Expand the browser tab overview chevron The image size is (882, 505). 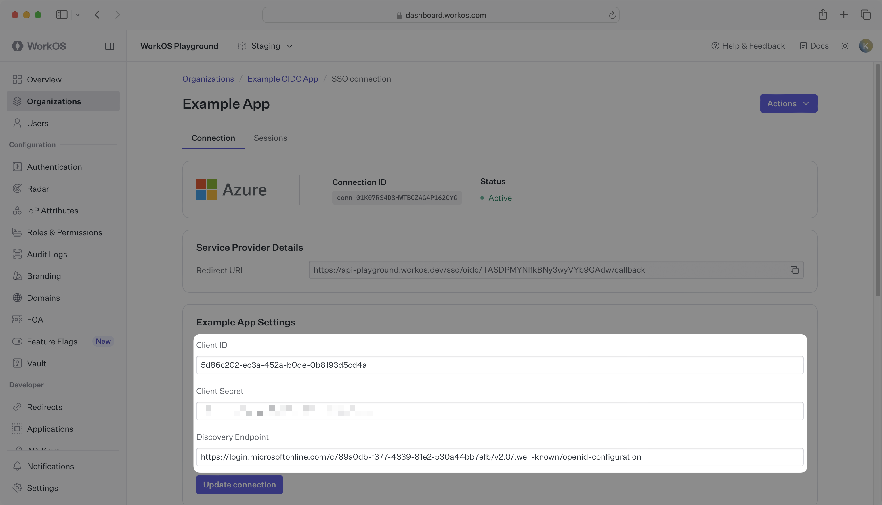[x=78, y=15]
